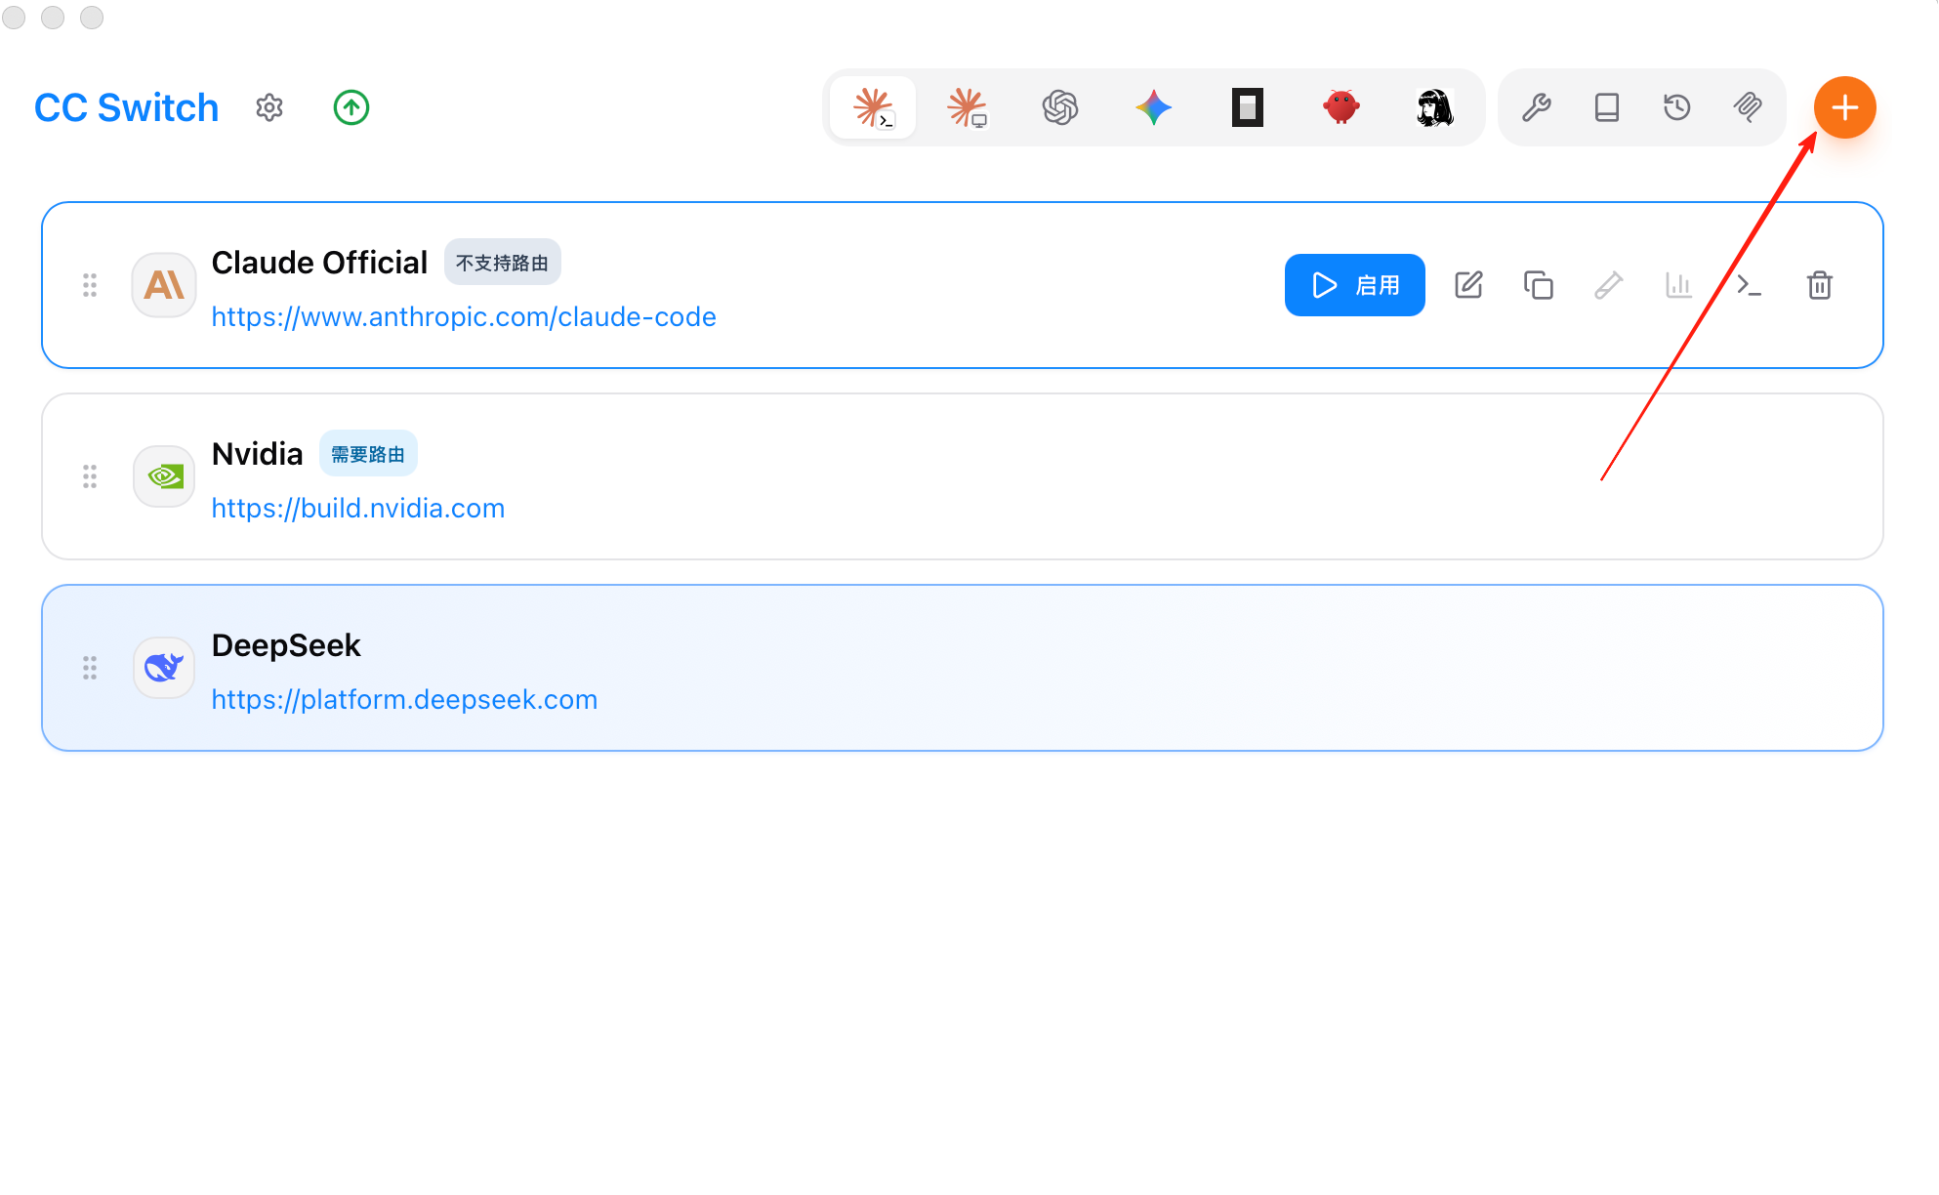Open the build.nvidia.com link

(x=358, y=508)
